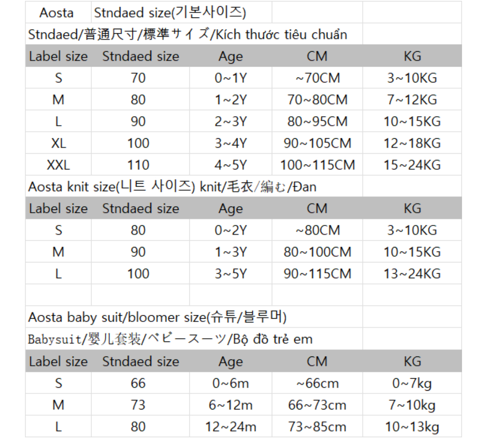Click the 110 standard size cell

pyautogui.click(x=138, y=165)
